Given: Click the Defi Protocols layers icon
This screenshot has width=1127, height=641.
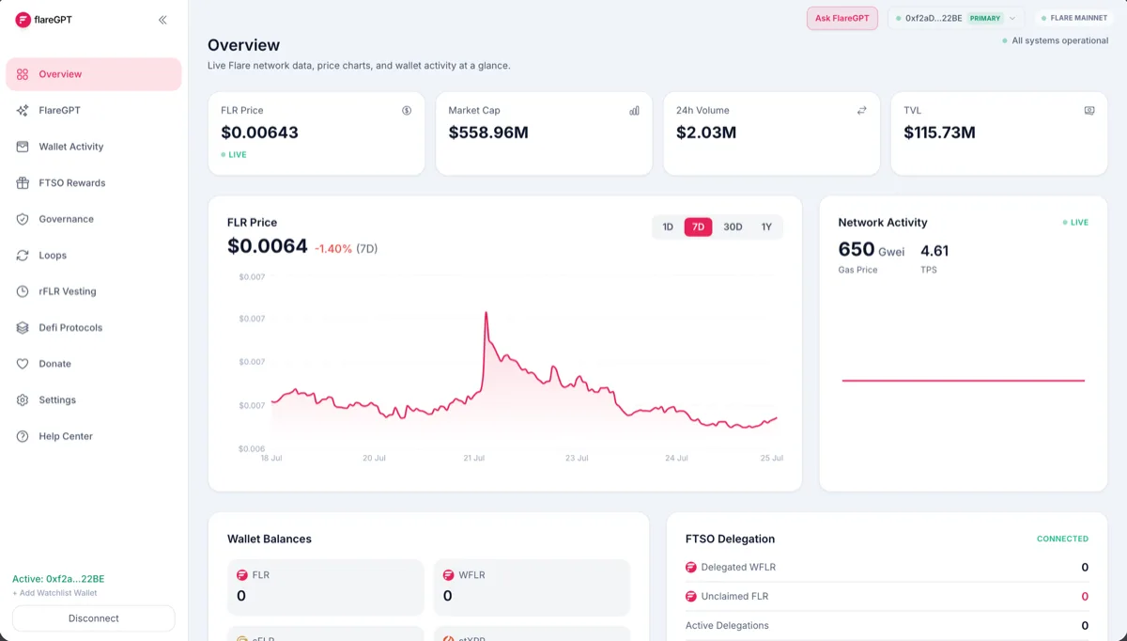Looking at the screenshot, I should (23, 327).
